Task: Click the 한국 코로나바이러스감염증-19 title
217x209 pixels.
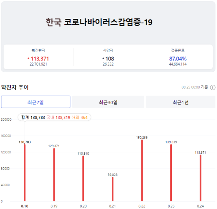Action: click(99, 22)
